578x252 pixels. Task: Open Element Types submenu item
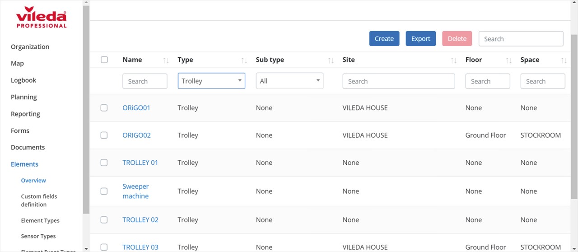pos(40,220)
